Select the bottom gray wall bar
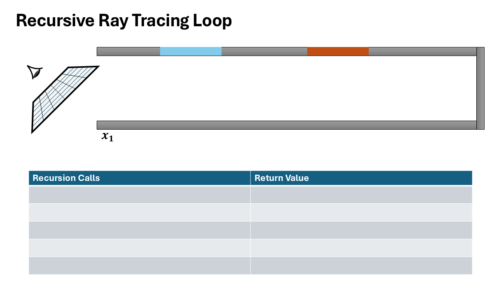Image resolution: width=501 pixels, height=282 pixels. (x=287, y=125)
